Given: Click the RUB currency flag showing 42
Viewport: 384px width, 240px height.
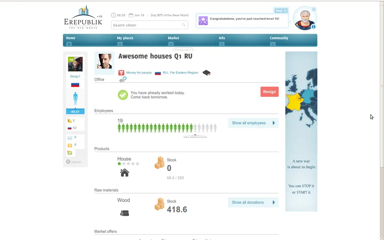Looking at the screenshot, I should click(x=70, y=128).
